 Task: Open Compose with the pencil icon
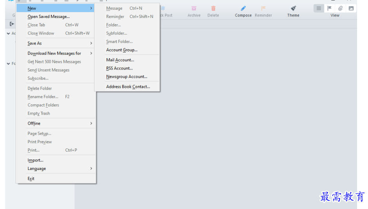(x=243, y=9)
